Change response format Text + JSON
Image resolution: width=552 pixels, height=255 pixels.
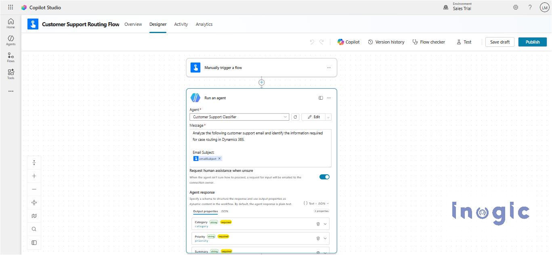(316, 203)
